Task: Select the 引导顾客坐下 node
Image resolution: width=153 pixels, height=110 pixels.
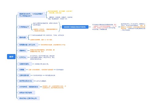Action: 24,27
